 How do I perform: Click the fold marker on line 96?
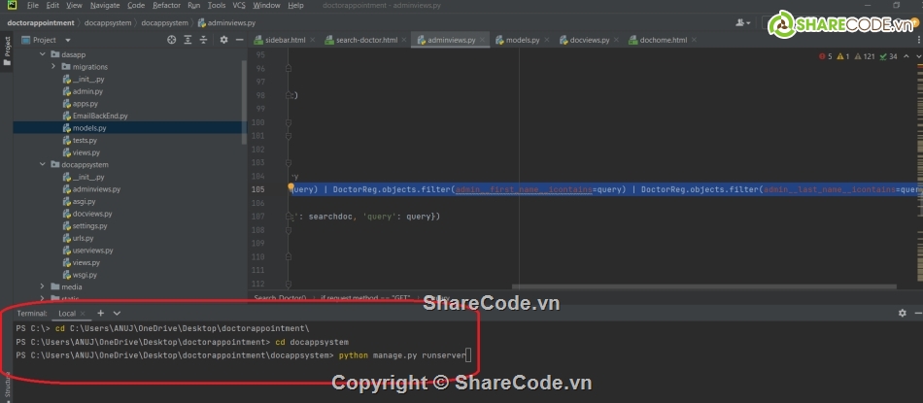pos(289,68)
